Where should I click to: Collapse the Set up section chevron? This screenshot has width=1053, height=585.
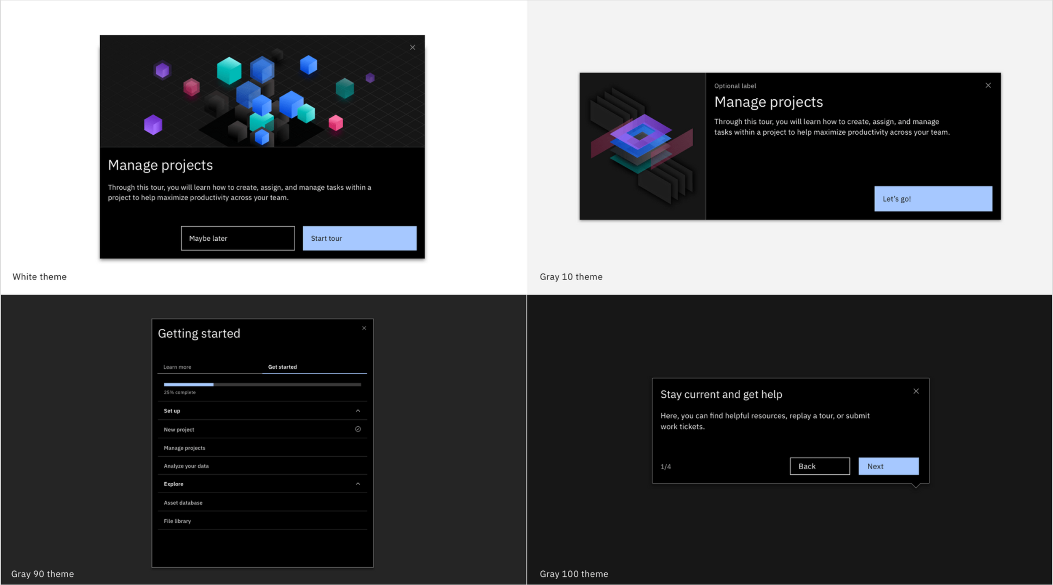(x=358, y=411)
